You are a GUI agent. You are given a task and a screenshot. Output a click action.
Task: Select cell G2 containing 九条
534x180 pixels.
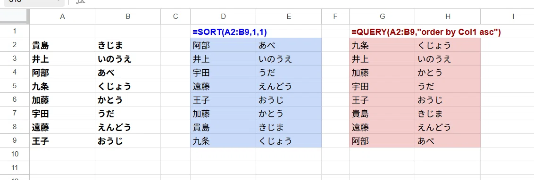pos(382,45)
